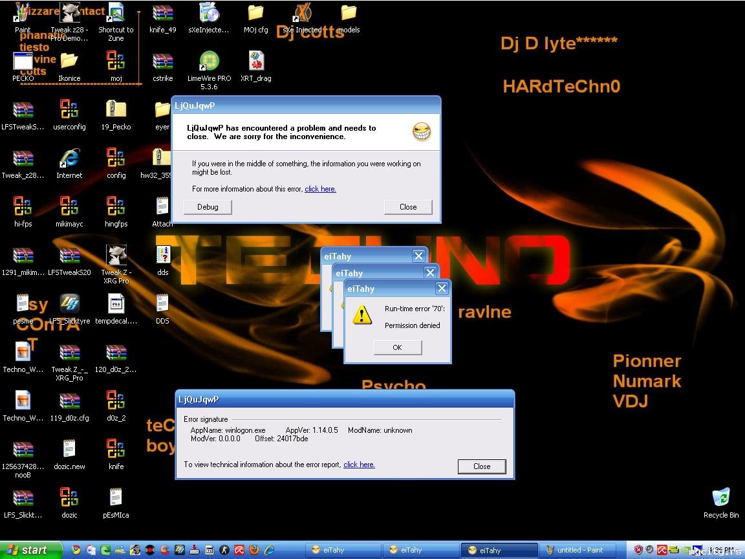745x559 pixels.
Task: Select Tweak Z_-_XRG_Pro archive icon
Action: (x=69, y=362)
